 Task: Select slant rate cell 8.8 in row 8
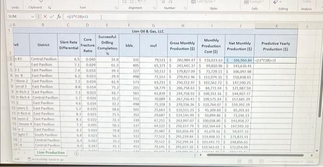[71, 87]
